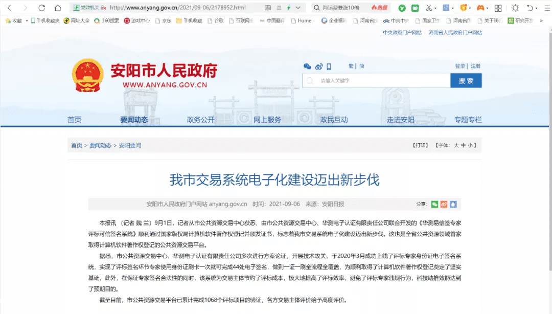Expand the game controller dropdown arrow
Screen dimensions: 552x314
pos(487,8)
